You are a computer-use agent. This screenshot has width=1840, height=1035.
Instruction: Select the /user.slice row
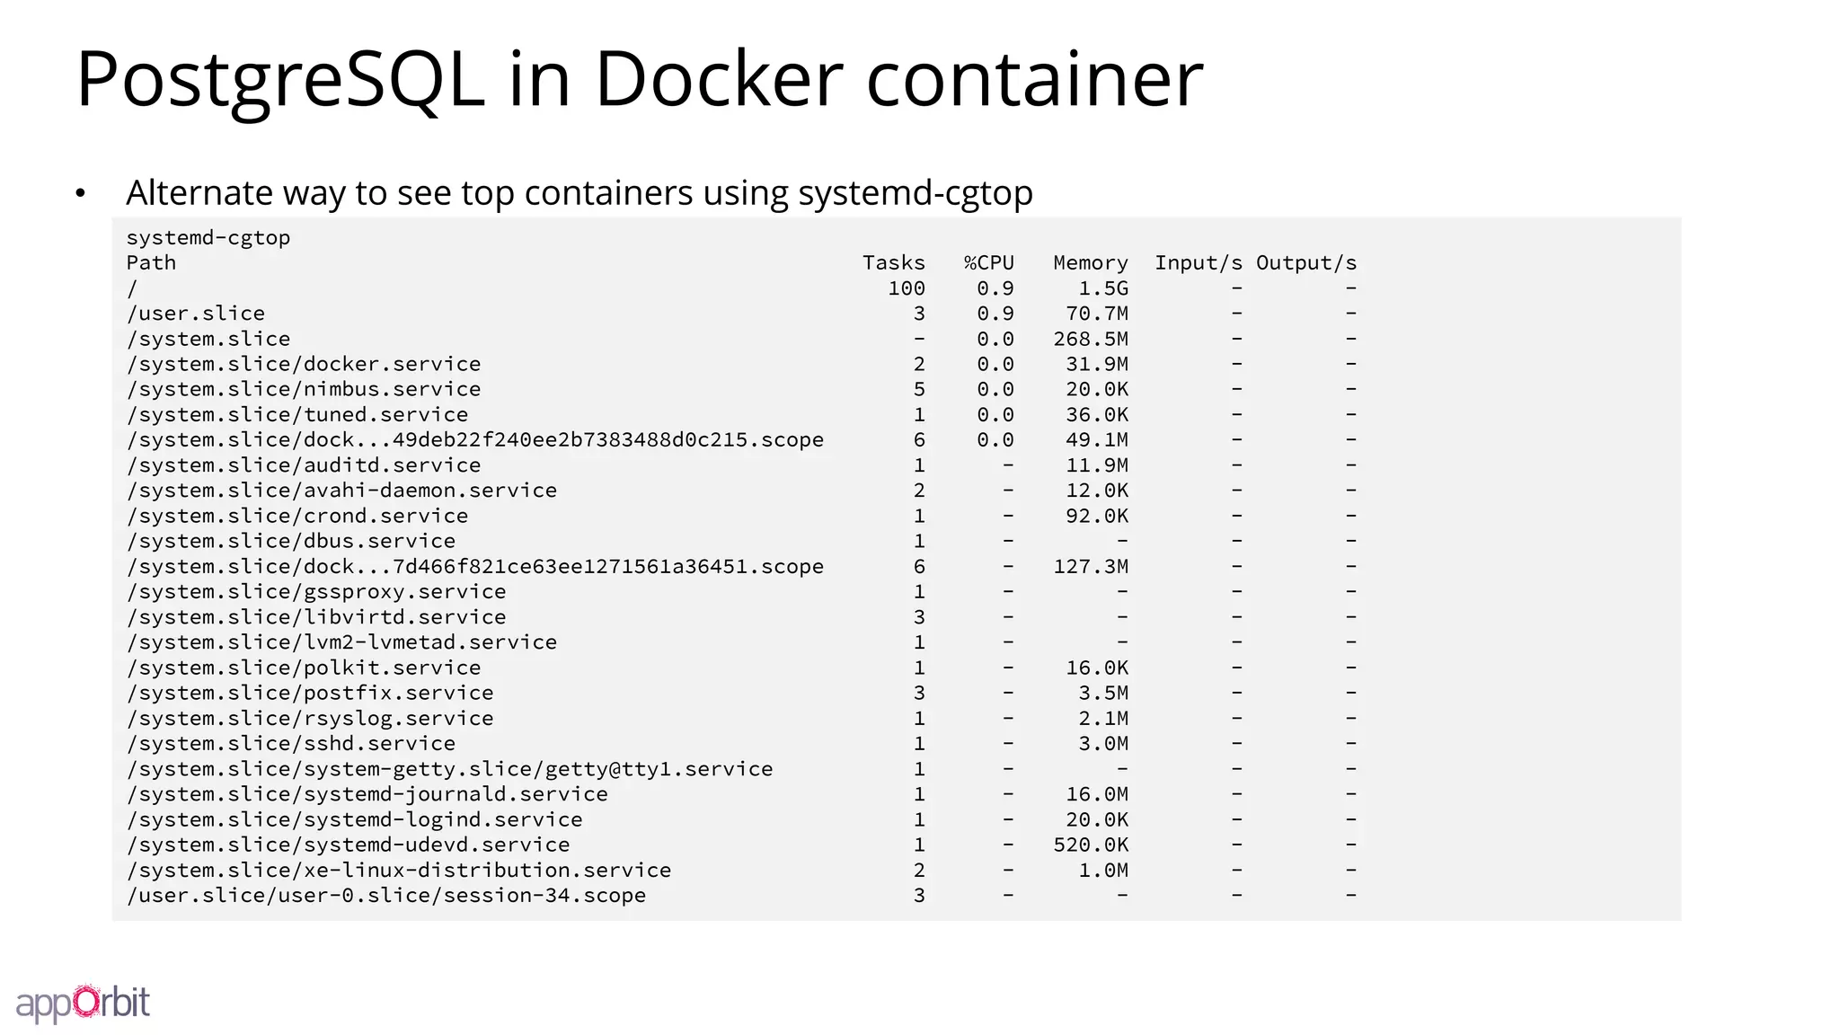point(741,314)
